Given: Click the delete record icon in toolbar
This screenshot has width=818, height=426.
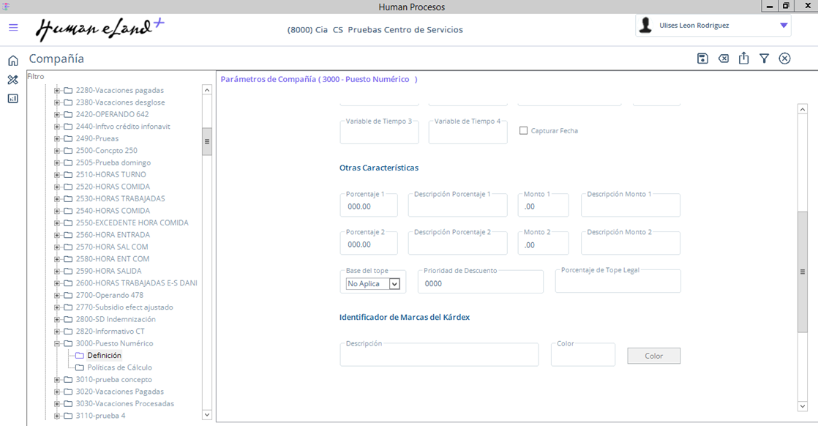Looking at the screenshot, I should 723,59.
